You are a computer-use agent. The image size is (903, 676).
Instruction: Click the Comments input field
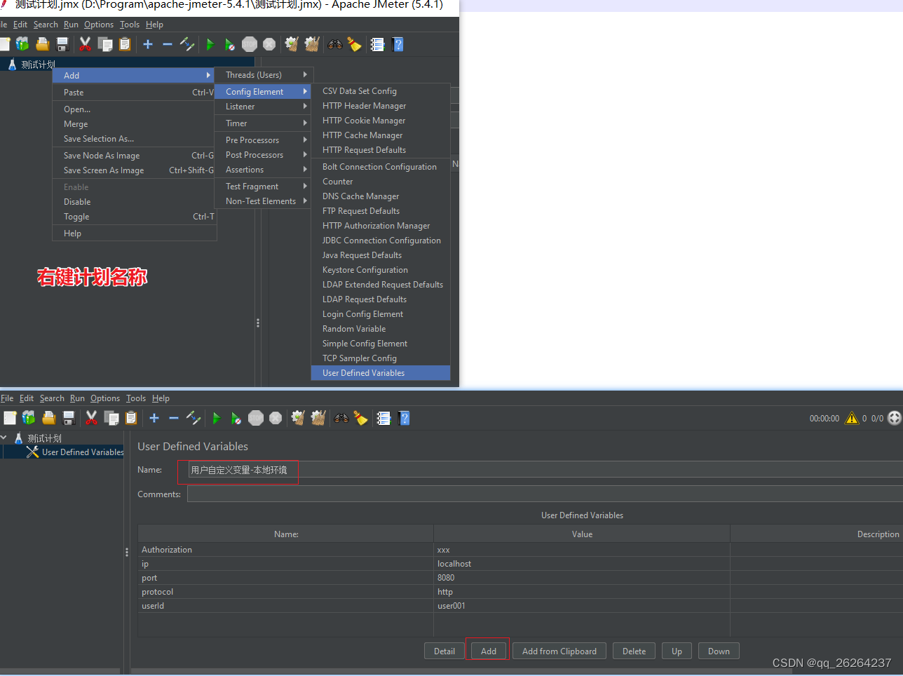(545, 494)
